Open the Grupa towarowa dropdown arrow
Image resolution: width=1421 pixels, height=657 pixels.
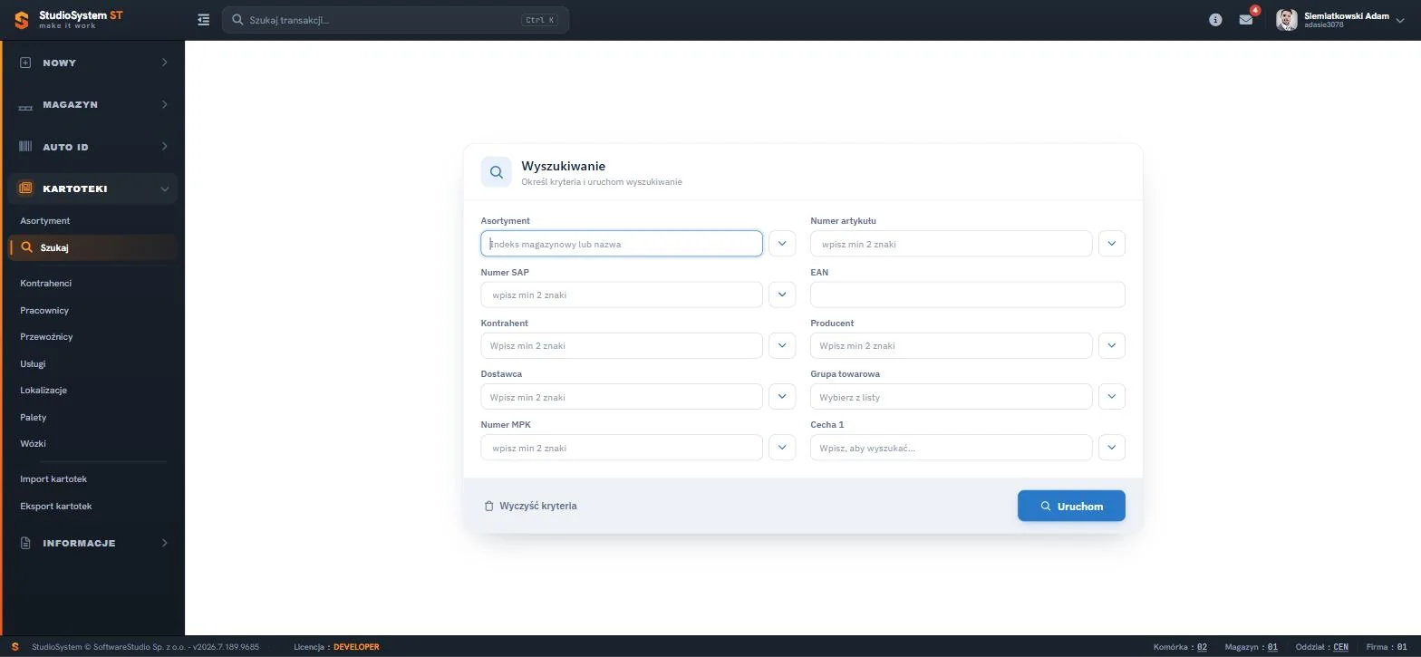pyautogui.click(x=1112, y=396)
